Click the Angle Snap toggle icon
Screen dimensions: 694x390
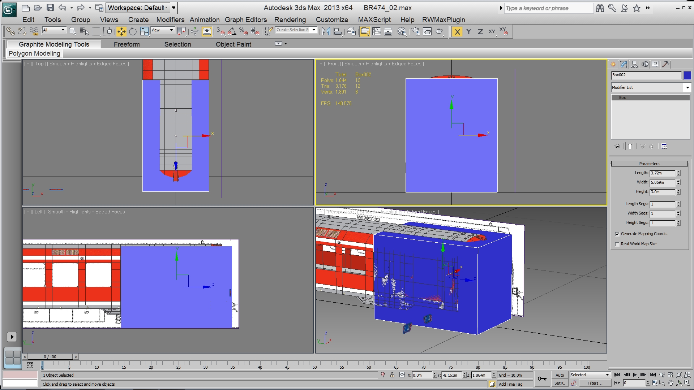pos(232,32)
